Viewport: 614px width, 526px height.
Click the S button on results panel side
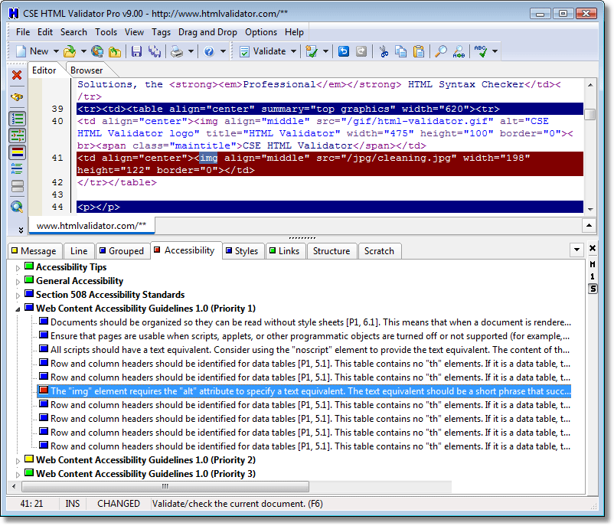(x=593, y=289)
